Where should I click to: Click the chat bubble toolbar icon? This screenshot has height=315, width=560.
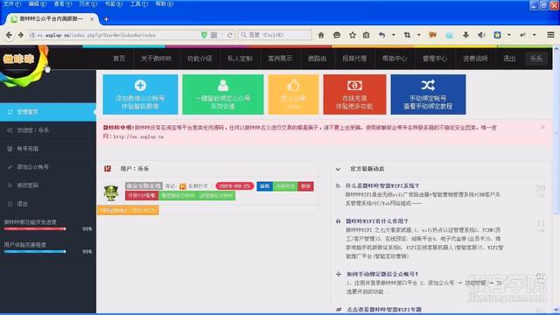tap(336, 35)
